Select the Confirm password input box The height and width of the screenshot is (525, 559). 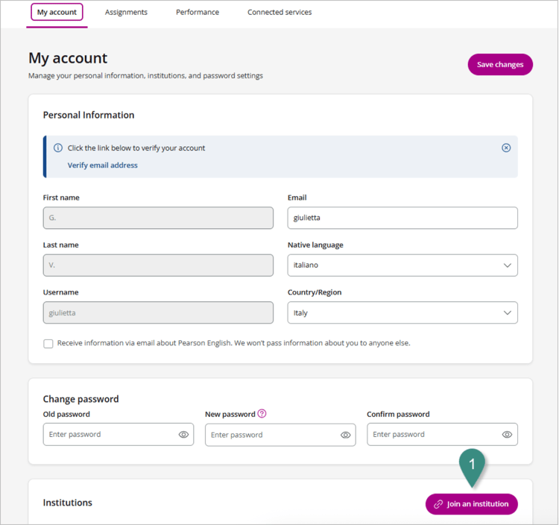pos(442,435)
